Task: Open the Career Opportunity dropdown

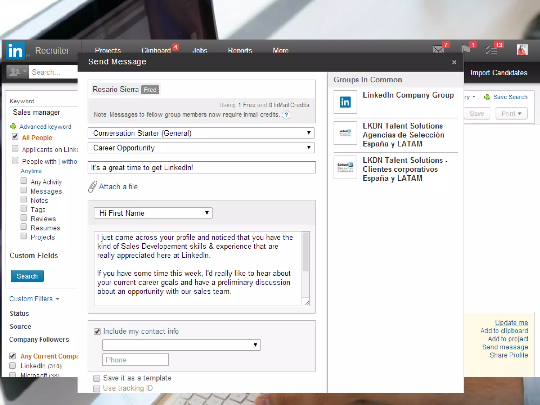Action: [201, 148]
